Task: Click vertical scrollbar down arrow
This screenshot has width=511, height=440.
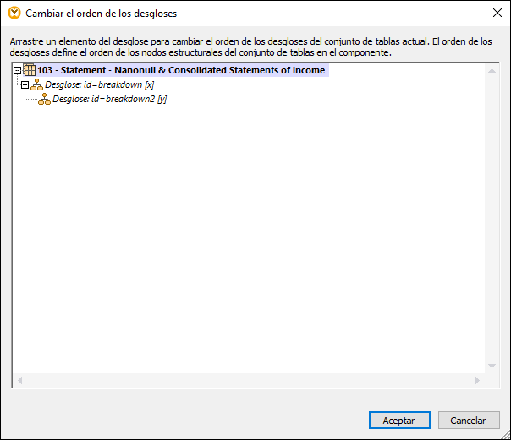Action: (x=493, y=366)
